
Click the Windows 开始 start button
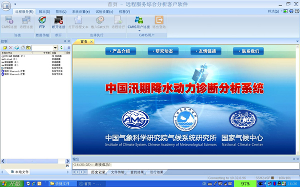(12, 184)
